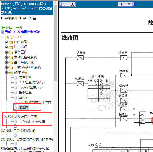This screenshot has height=152, width=153.
Task: Go to next page with 下一页 button
Action: [x=126, y=4]
